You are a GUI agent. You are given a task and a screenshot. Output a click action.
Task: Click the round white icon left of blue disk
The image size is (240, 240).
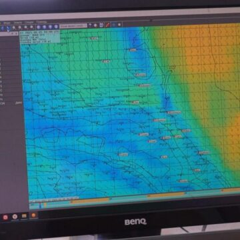pyautogui.click(x=95, y=25)
